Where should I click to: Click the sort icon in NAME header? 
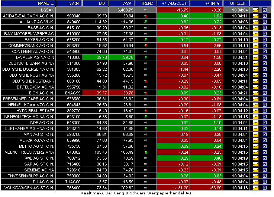52,3
